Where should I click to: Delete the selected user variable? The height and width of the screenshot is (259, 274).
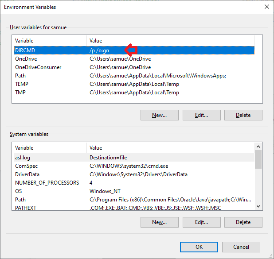(243, 115)
